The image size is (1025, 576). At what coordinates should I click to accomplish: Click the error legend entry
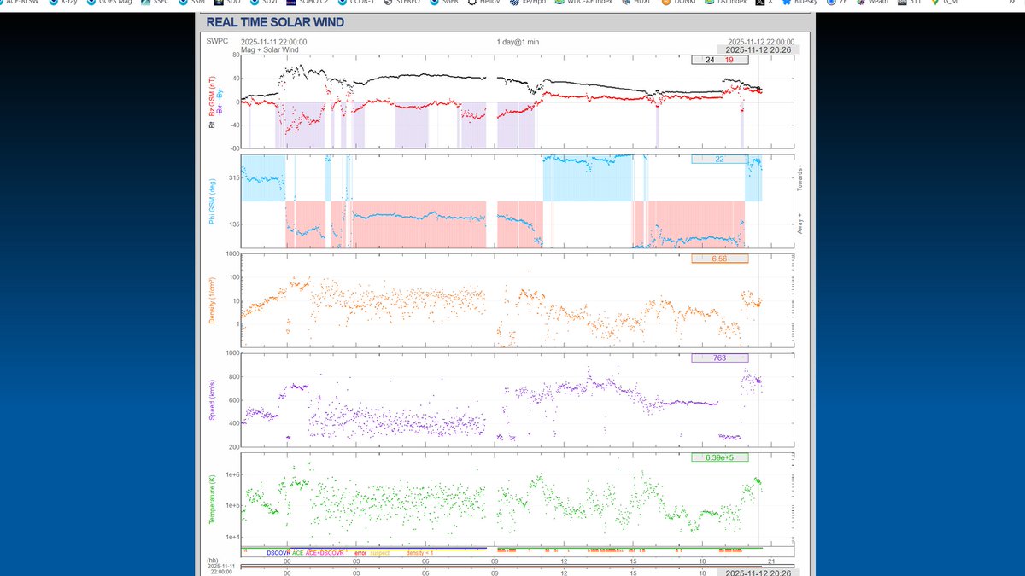(360, 553)
